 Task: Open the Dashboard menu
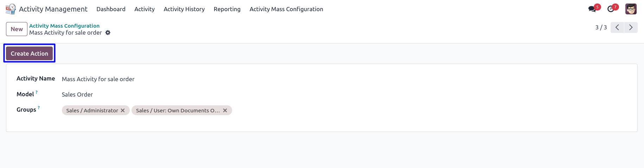(x=111, y=9)
